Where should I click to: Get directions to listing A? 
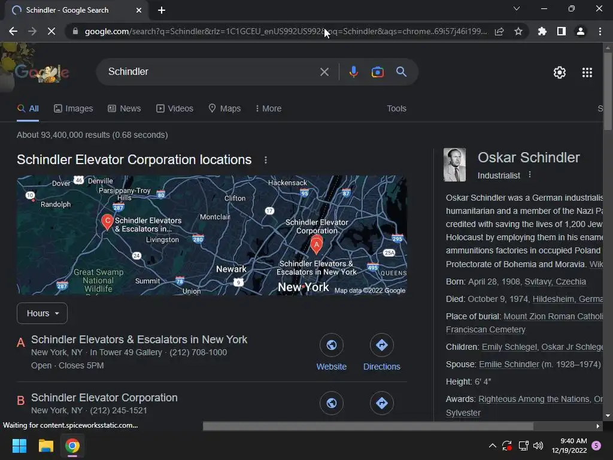(x=381, y=352)
